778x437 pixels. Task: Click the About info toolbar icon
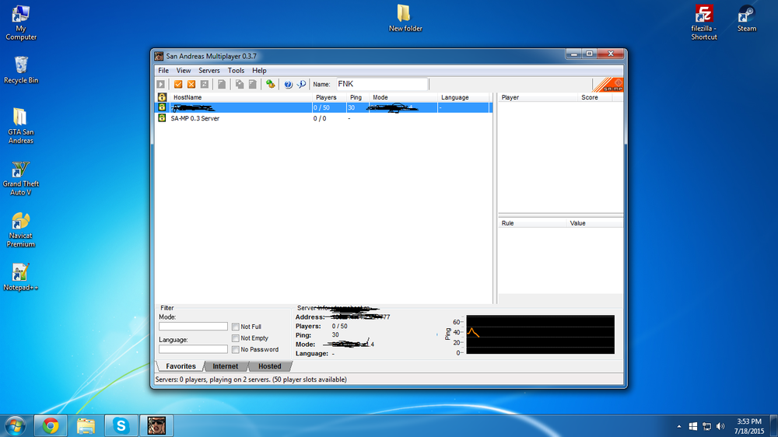pyautogui.click(x=301, y=84)
